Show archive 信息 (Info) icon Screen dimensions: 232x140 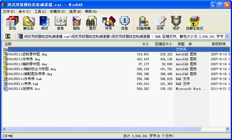(x=124, y=23)
